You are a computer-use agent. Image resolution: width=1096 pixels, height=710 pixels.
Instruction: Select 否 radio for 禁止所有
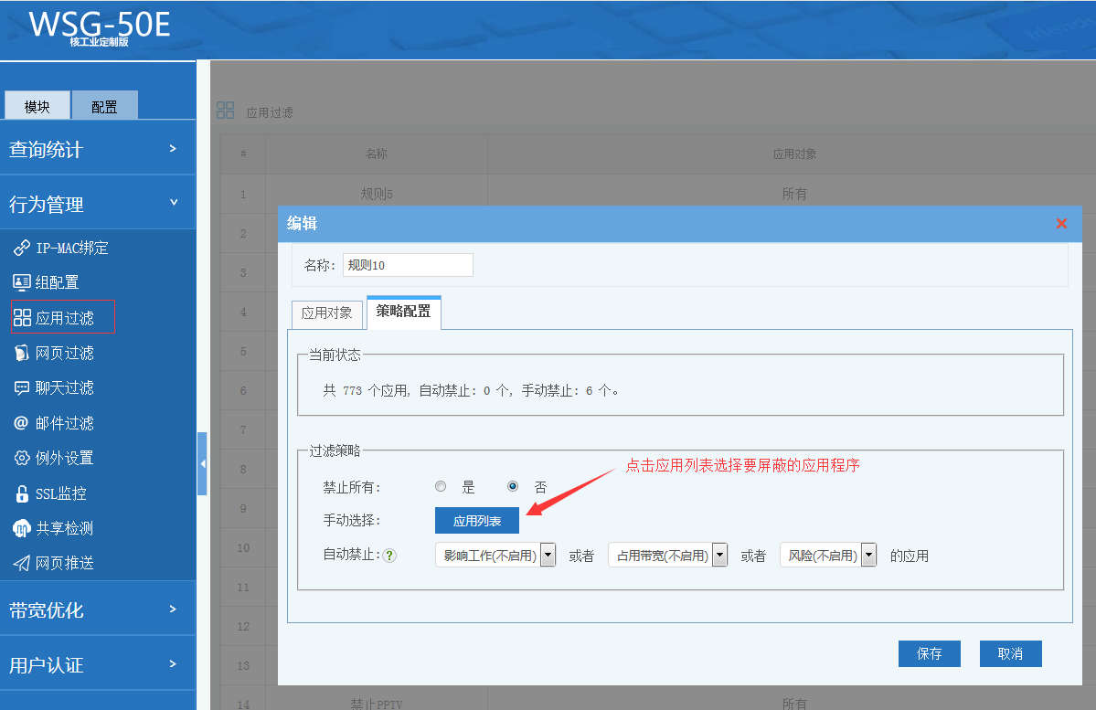click(x=513, y=487)
